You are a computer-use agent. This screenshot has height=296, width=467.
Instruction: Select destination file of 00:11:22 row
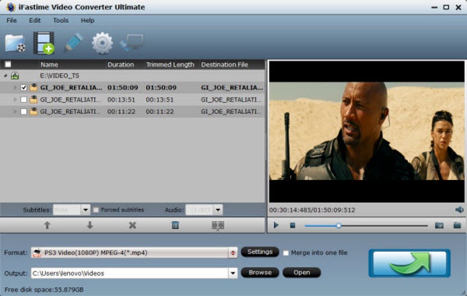tap(231, 111)
